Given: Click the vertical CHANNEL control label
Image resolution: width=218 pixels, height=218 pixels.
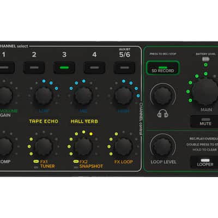Looking at the screenshot, I should coord(141,119).
